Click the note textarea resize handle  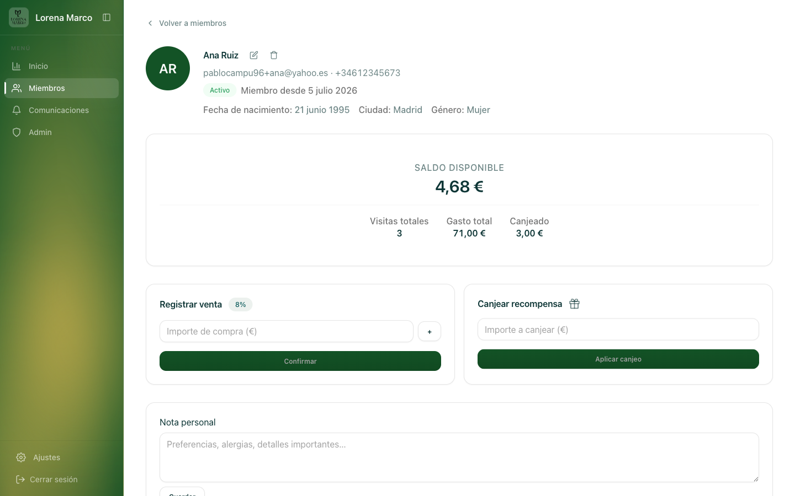coord(755,478)
